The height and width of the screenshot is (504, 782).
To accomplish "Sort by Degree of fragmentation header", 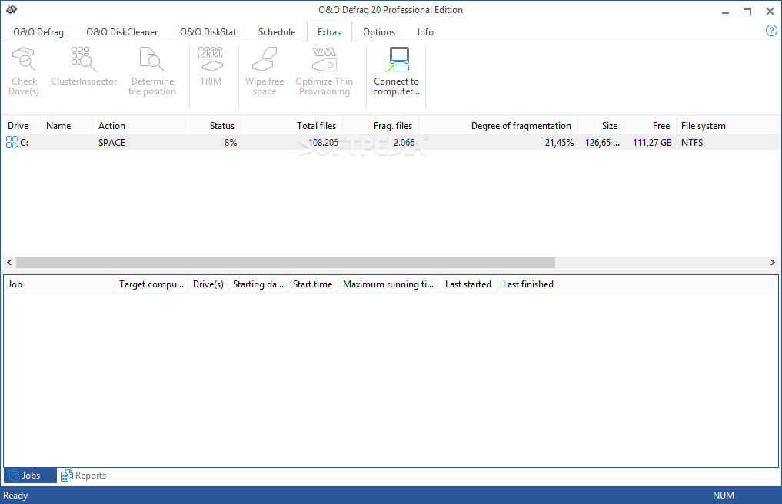I will point(498,126).
